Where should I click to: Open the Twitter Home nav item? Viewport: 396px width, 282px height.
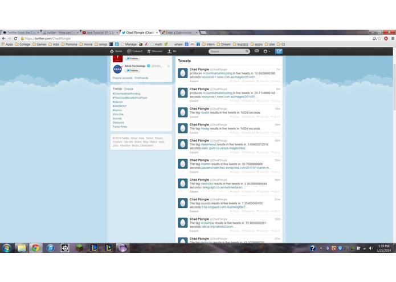[116, 51]
